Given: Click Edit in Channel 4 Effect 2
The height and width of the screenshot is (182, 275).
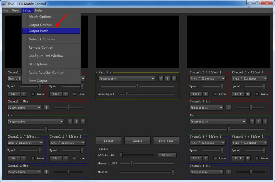Looking at the screenshot, I should [x=238, y=158].
